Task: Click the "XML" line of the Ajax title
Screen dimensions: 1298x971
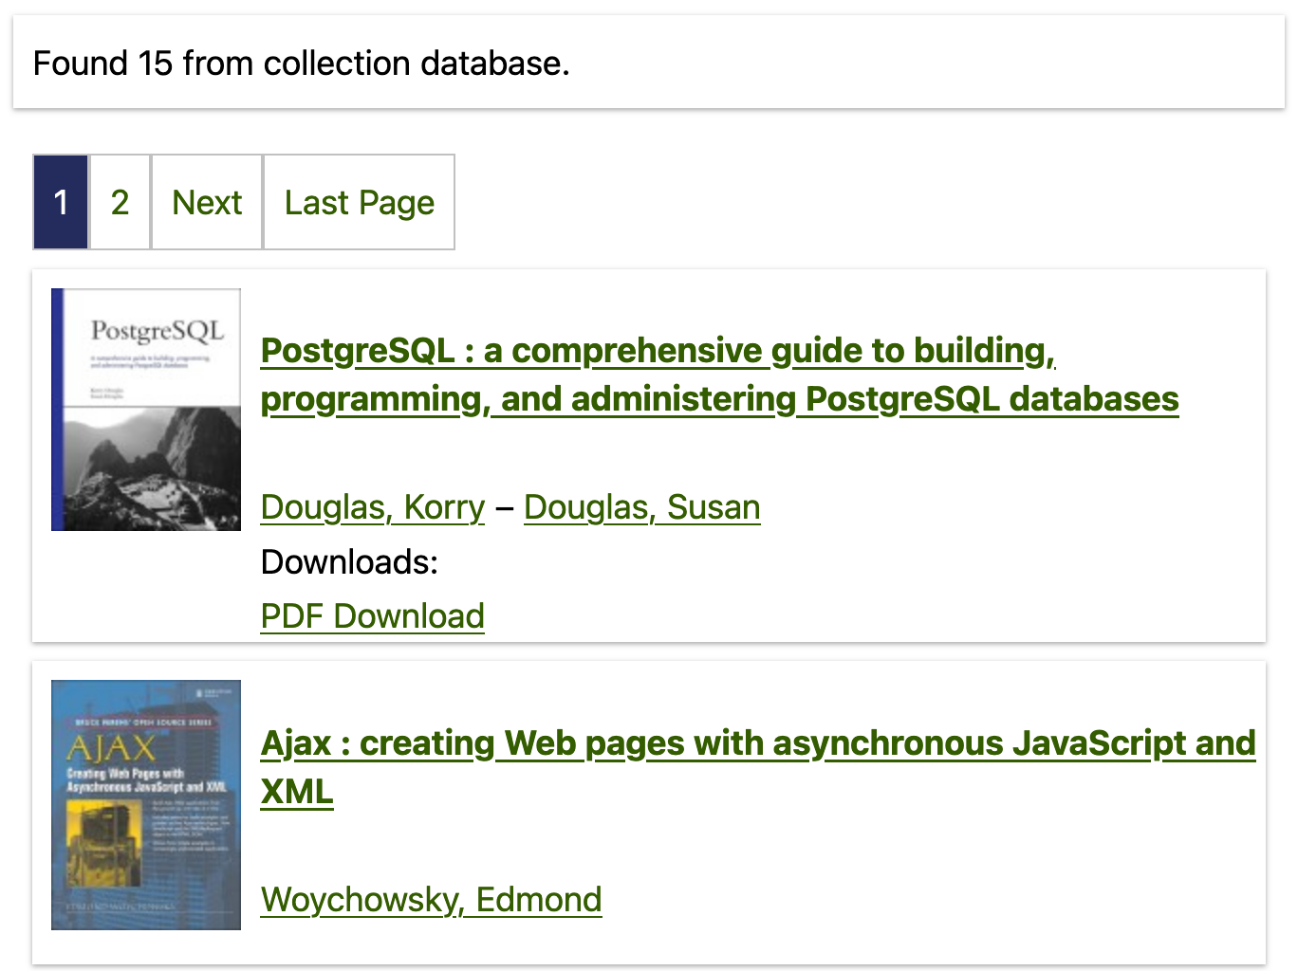Action: 297,792
